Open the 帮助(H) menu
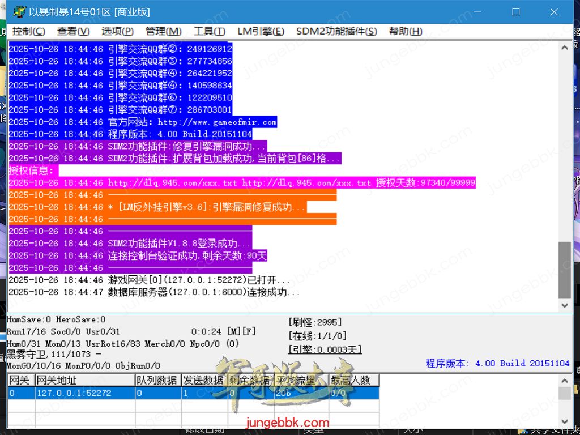580x435 pixels. pos(406,32)
